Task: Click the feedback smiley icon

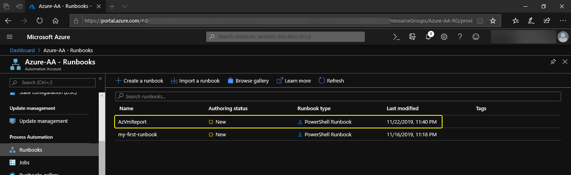Action: click(x=476, y=37)
